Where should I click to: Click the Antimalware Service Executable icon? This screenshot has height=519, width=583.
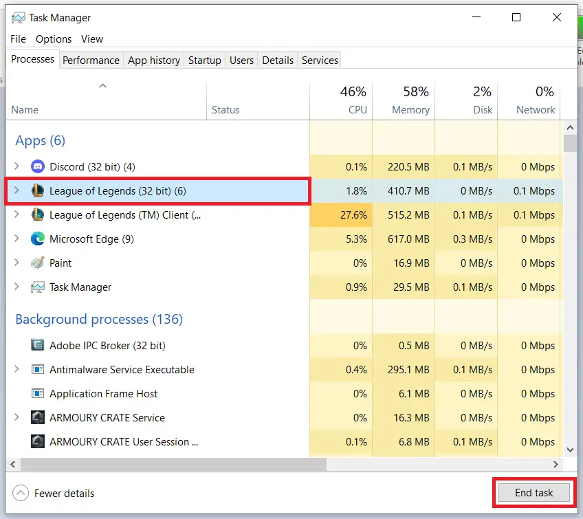coord(38,370)
